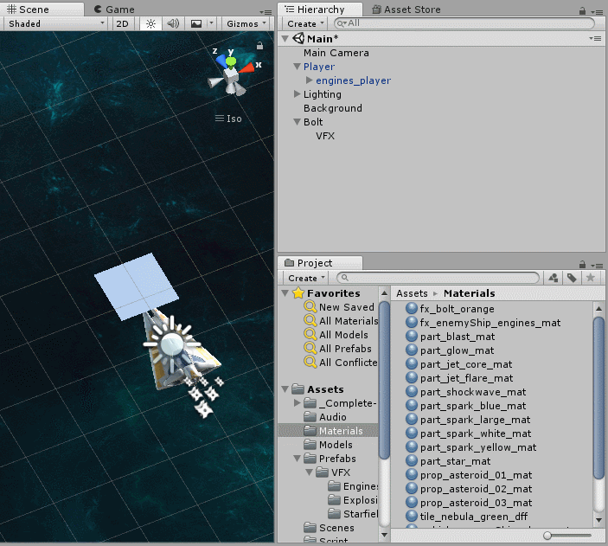Click the blue Z axis cone
Screen dimensions: 608x546
click(x=221, y=61)
